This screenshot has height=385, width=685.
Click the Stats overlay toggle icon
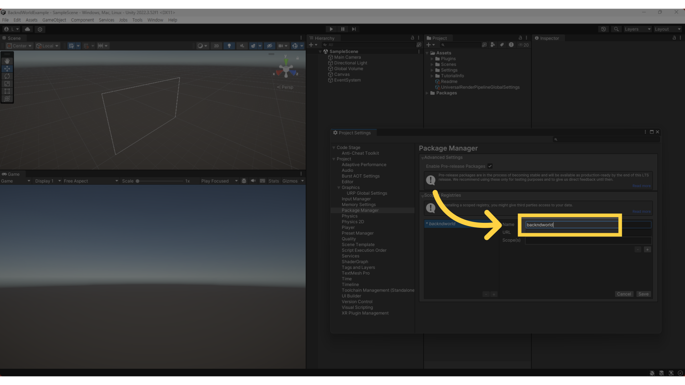[273, 180]
